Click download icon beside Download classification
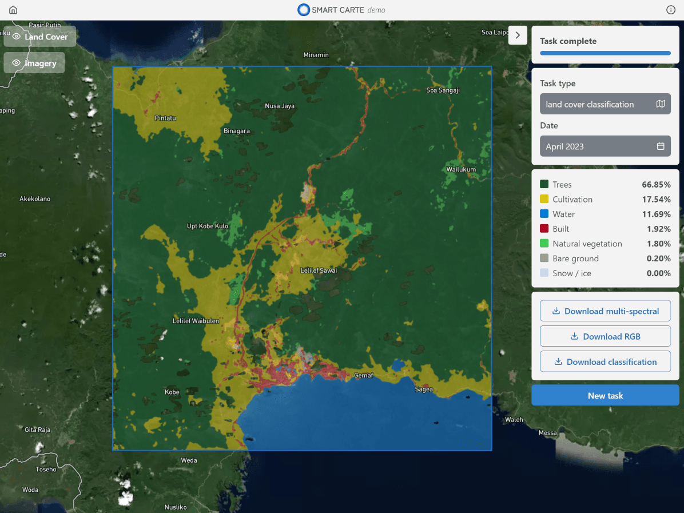The width and height of the screenshot is (684, 513). [558, 362]
